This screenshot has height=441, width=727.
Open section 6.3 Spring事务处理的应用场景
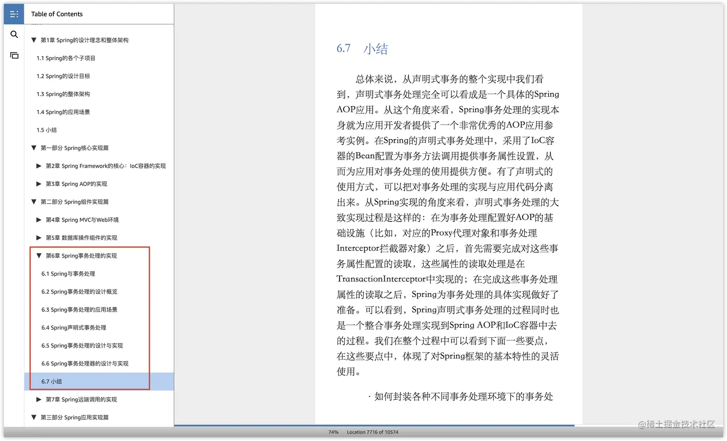click(79, 310)
